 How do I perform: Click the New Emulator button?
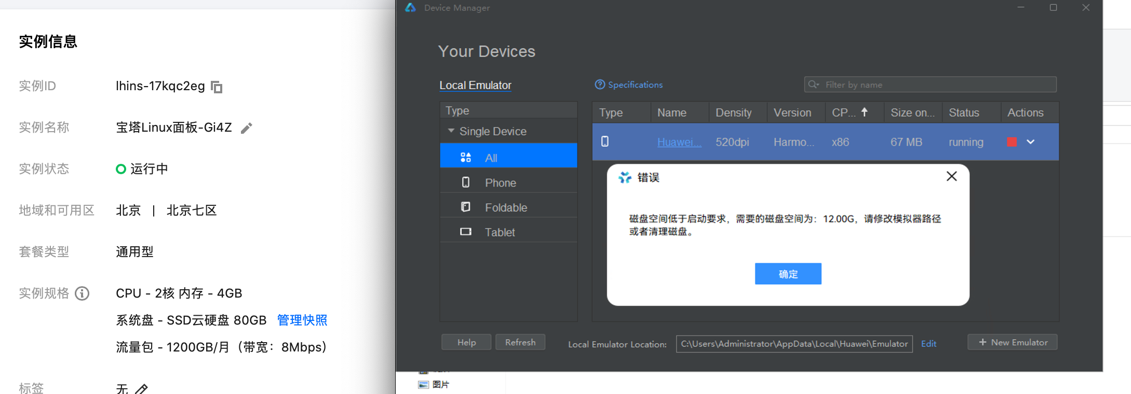tap(1012, 342)
